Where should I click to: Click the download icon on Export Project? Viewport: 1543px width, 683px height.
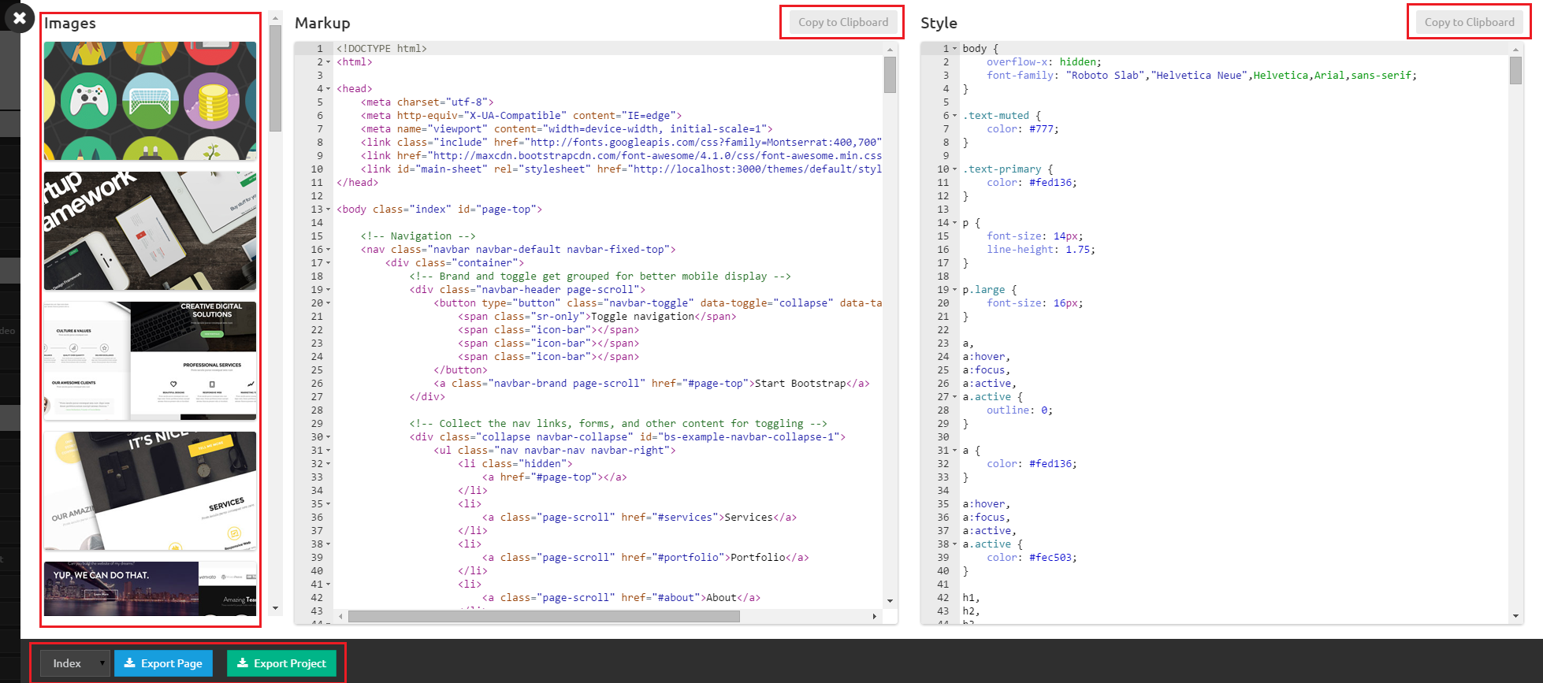(243, 663)
